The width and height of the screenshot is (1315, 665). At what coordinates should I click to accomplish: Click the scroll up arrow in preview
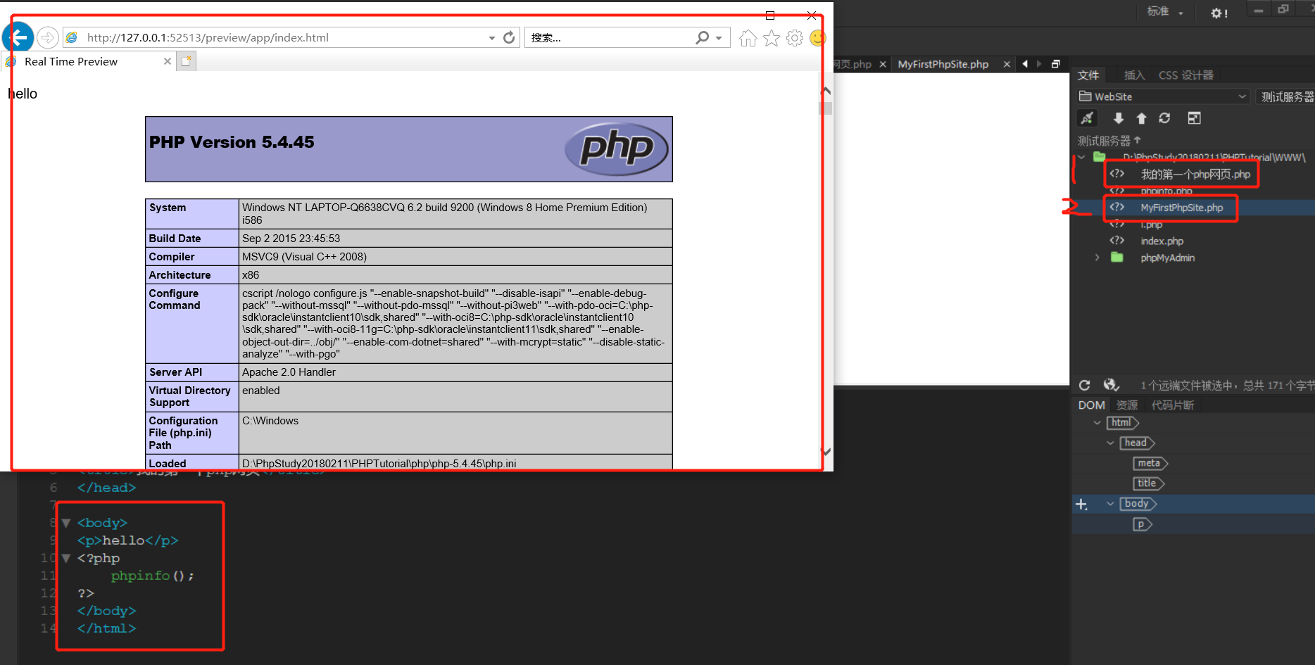point(826,91)
